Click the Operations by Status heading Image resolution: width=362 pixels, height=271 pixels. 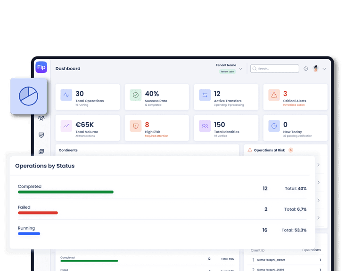[45, 166]
